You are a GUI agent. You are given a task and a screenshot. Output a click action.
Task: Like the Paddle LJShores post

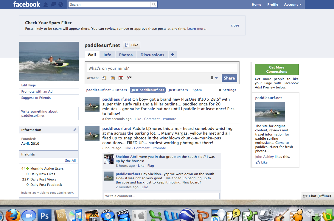(128, 148)
